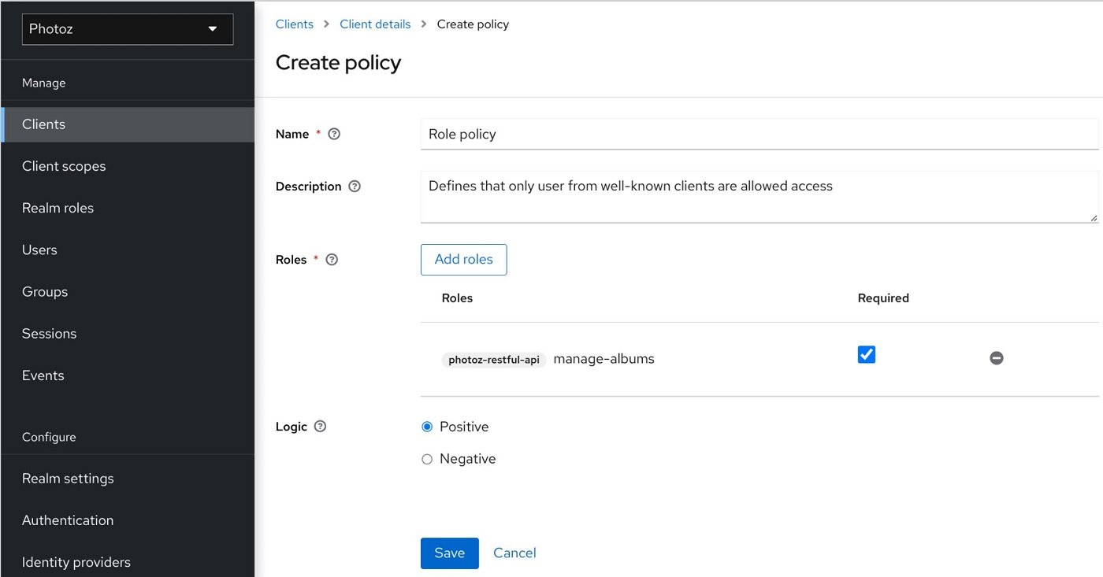Click the help icon next to Name
The width and height of the screenshot is (1103, 577).
(333, 134)
